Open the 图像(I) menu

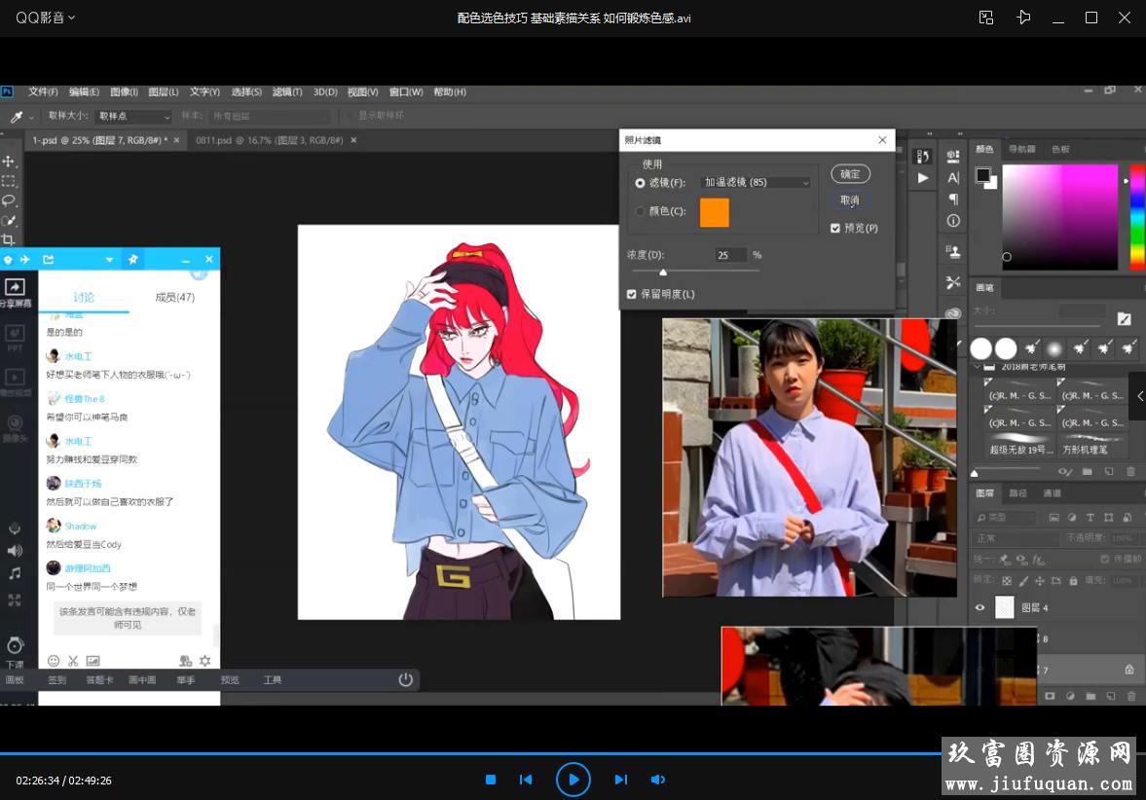(x=125, y=92)
